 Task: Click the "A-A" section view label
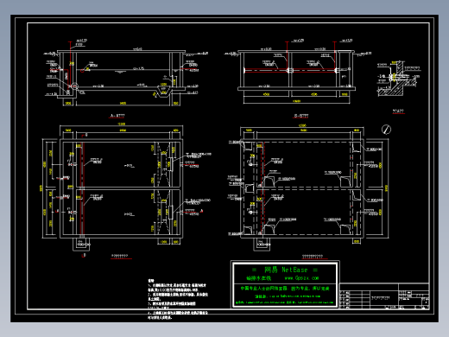click(x=117, y=116)
